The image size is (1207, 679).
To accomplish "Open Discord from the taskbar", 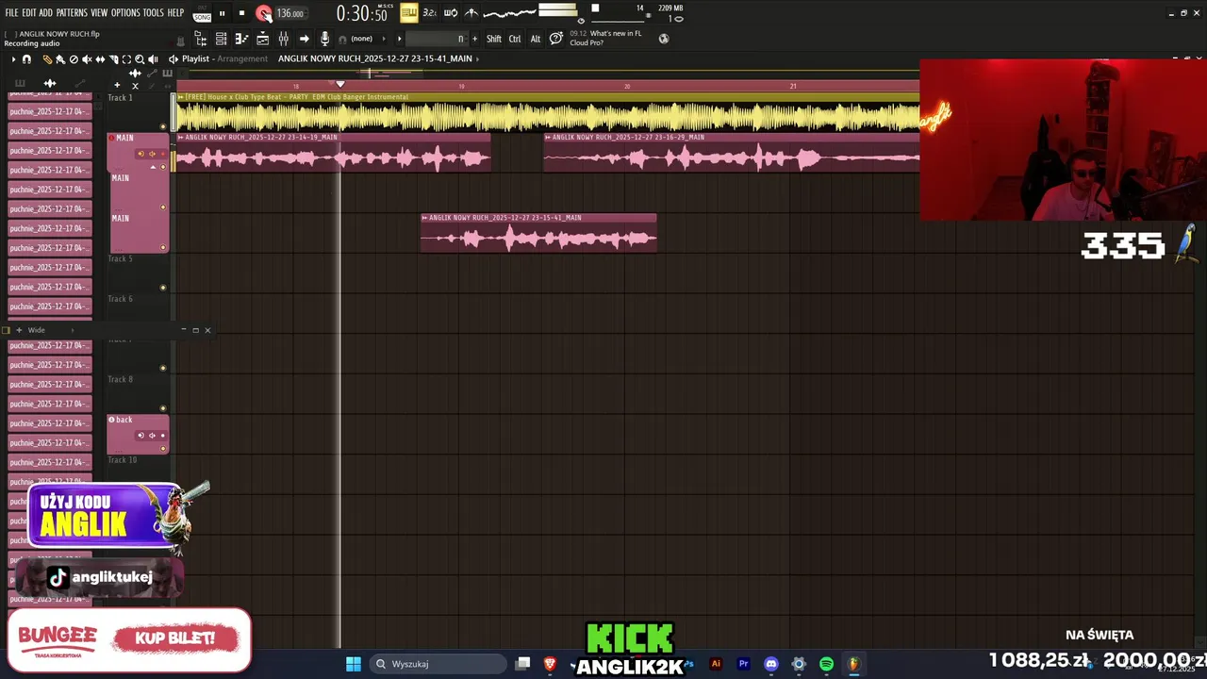I will tap(771, 664).
